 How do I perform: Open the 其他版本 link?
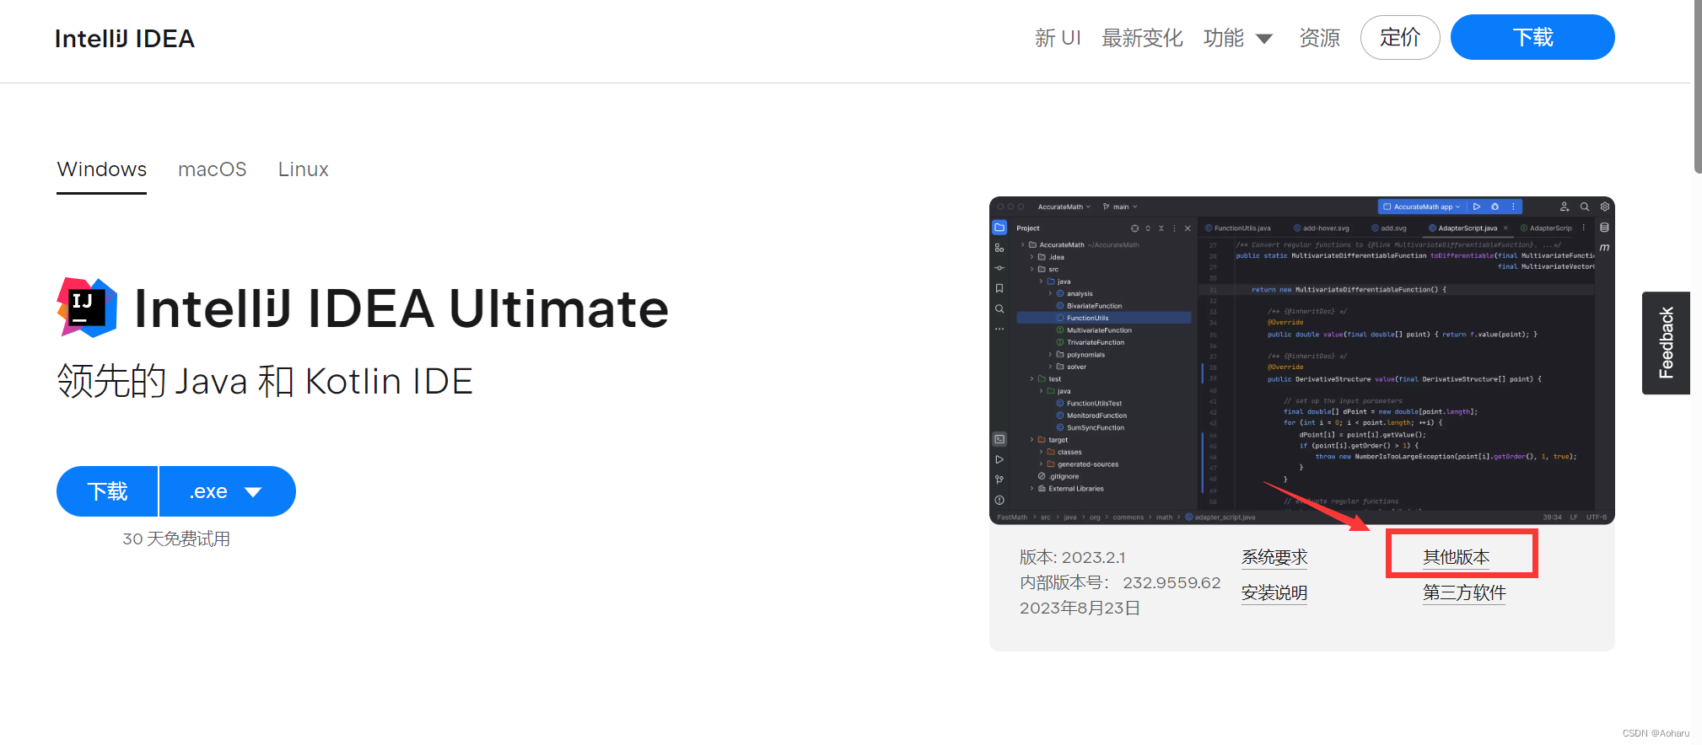(x=1457, y=557)
